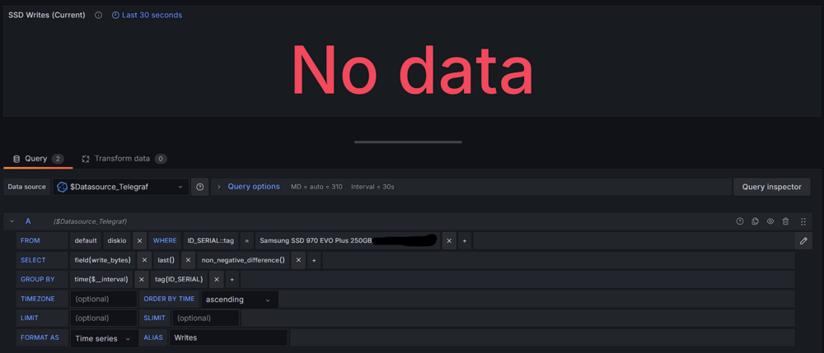This screenshot has height=353, width=824.
Task: Change the diskio measurement segment
Action: point(117,241)
